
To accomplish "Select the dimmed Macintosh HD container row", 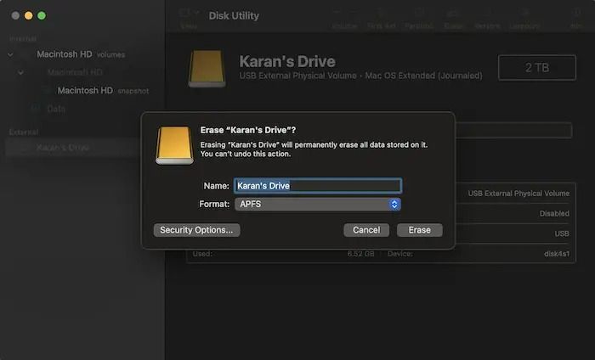I will [x=75, y=72].
